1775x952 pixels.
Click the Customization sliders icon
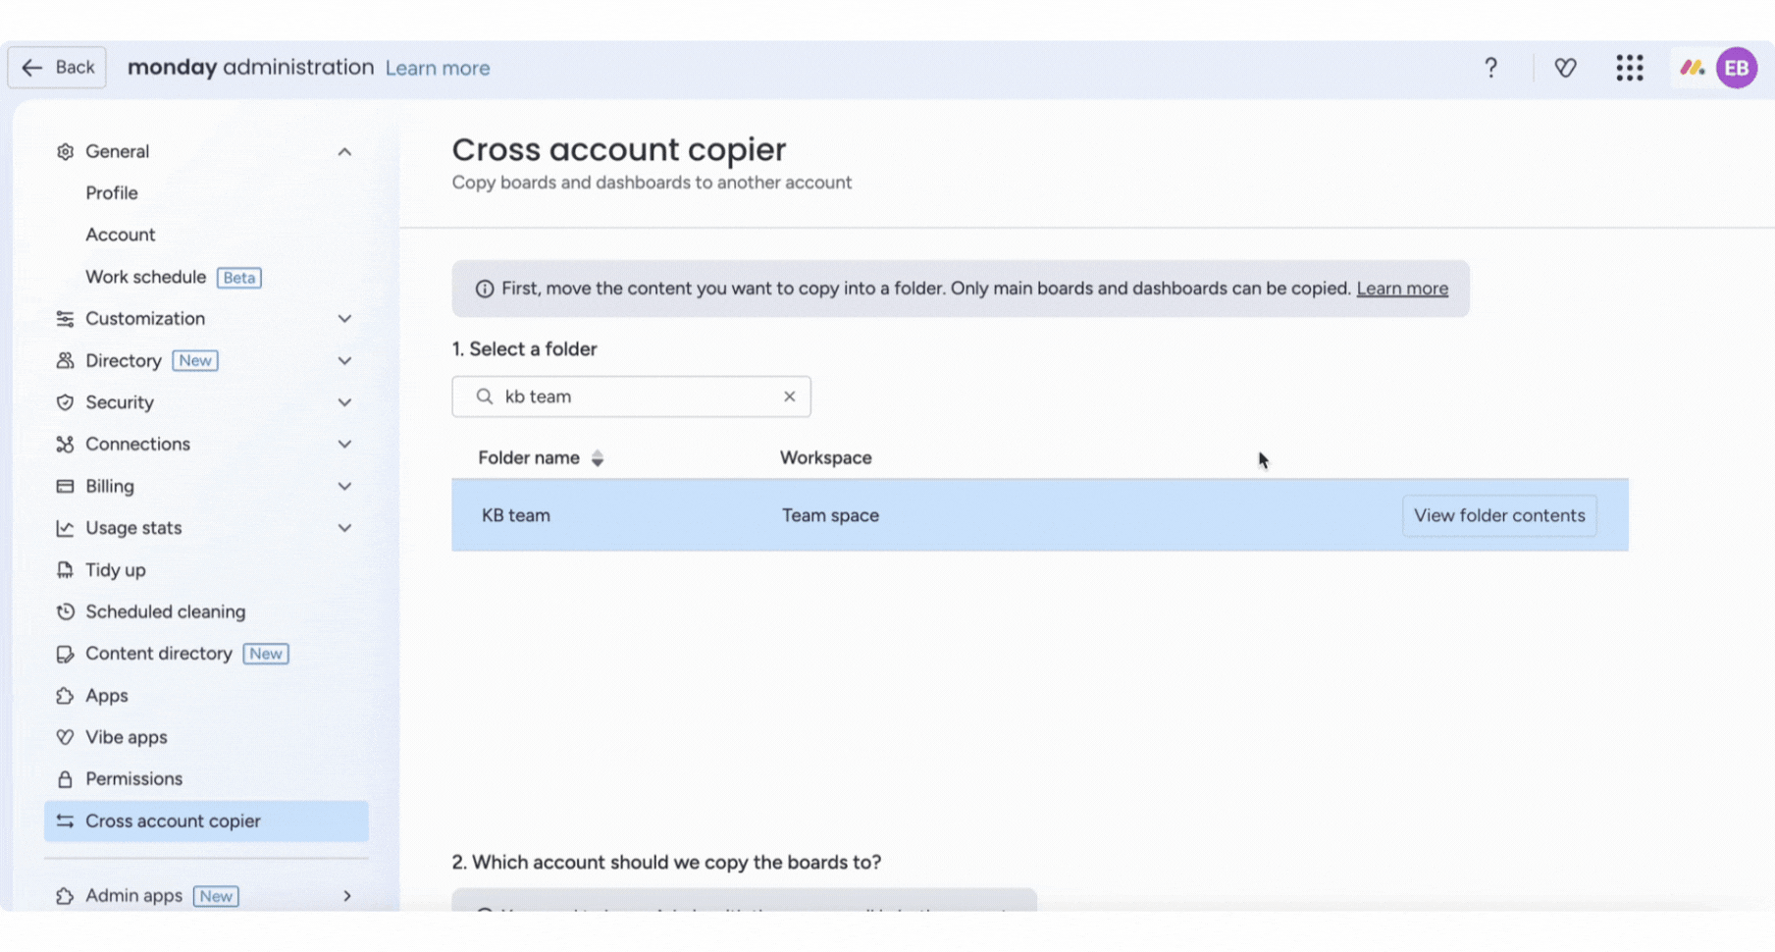65,319
